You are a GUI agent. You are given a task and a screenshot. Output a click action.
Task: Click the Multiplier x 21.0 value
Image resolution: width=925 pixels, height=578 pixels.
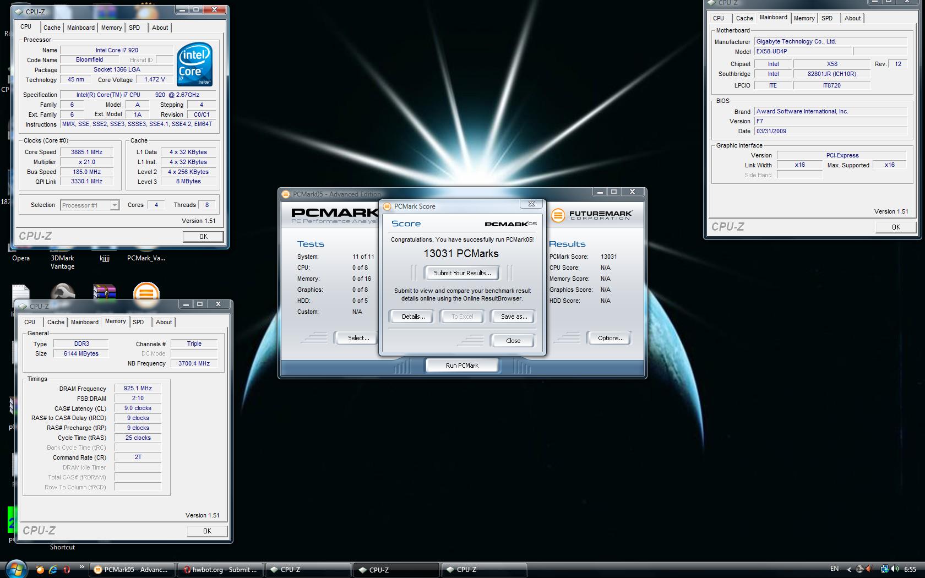pyautogui.click(x=87, y=162)
